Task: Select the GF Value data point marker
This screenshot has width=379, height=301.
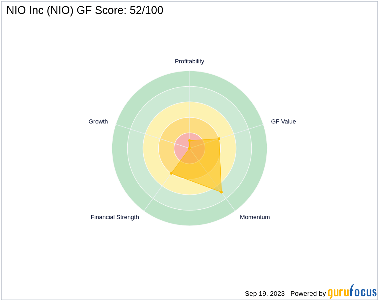Action: (219, 139)
